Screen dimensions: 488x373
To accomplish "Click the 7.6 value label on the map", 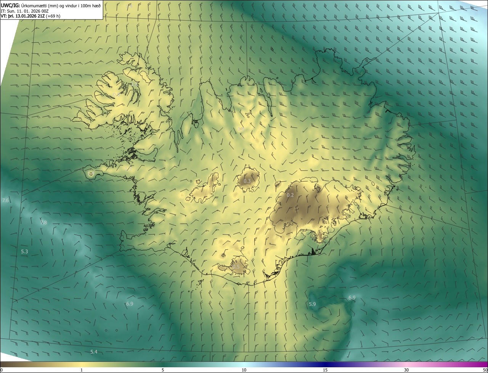I will pos(5,201).
